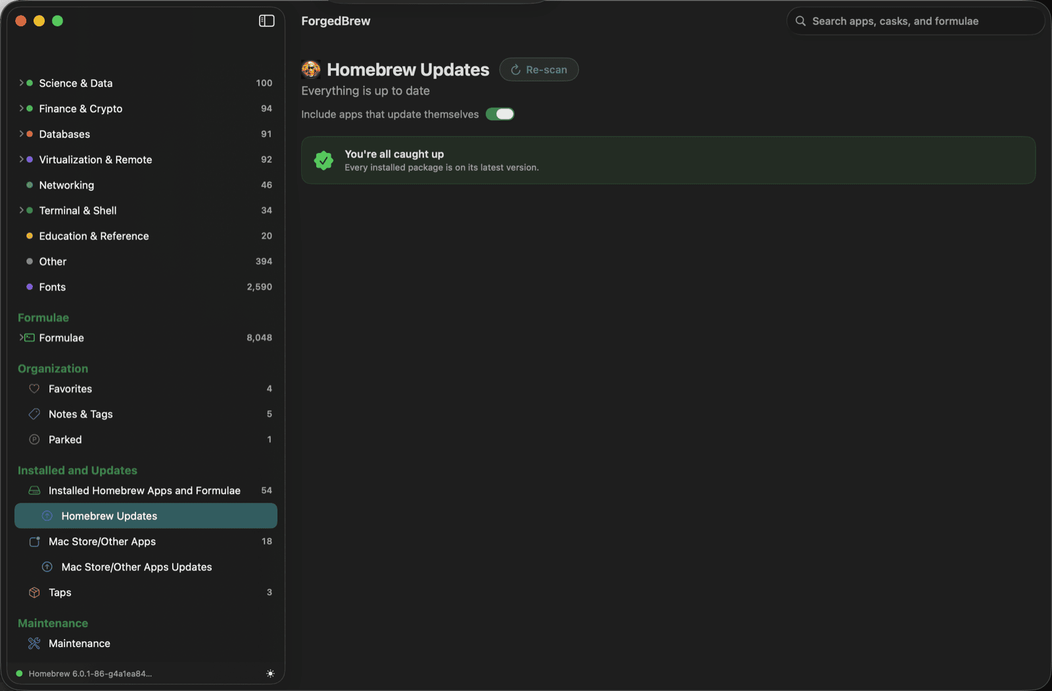Click the Maintenance wrench icon
This screenshot has width=1052, height=691.
[x=34, y=644]
